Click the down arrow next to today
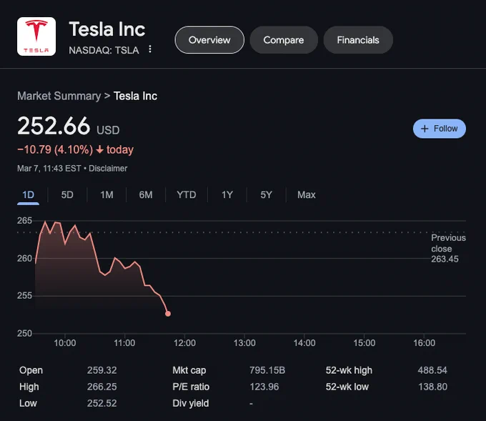 coord(99,149)
